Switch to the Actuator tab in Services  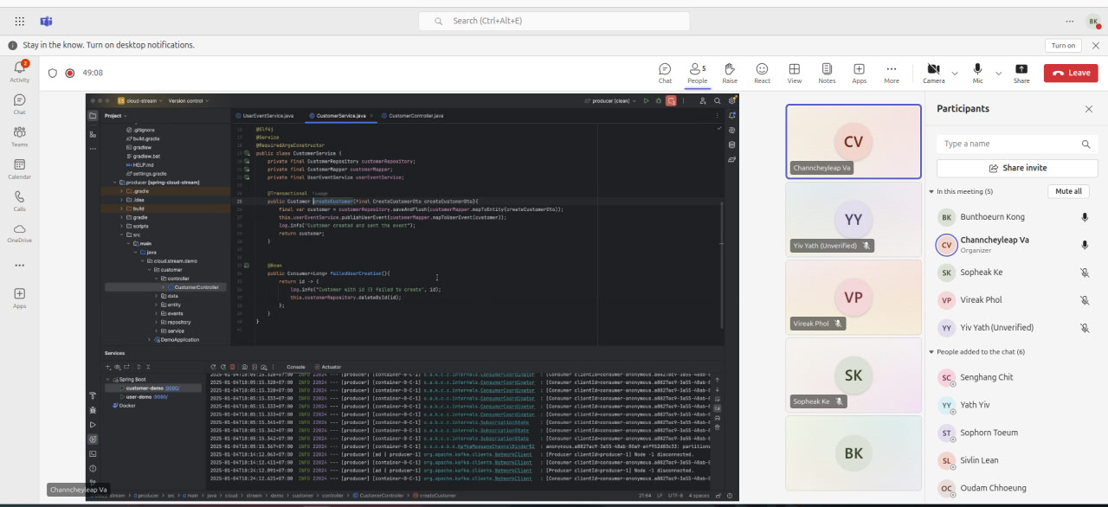pos(330,367)
